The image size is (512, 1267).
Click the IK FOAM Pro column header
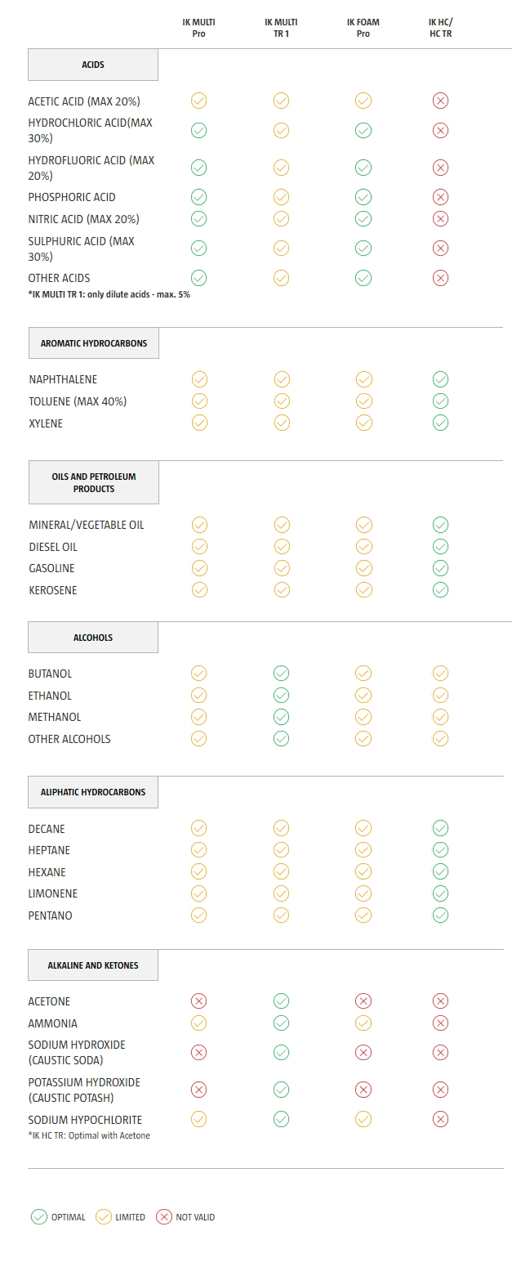363,28
